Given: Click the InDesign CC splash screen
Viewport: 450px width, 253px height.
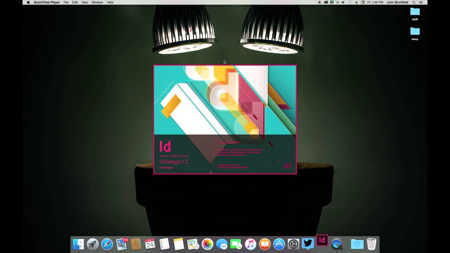Looking at the screenshot, I should 225,119.
